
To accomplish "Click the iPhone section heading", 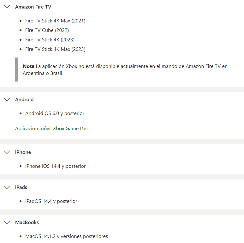I will (23, 152).
